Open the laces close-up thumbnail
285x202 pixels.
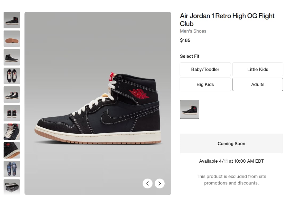click(x=12, y=132)
